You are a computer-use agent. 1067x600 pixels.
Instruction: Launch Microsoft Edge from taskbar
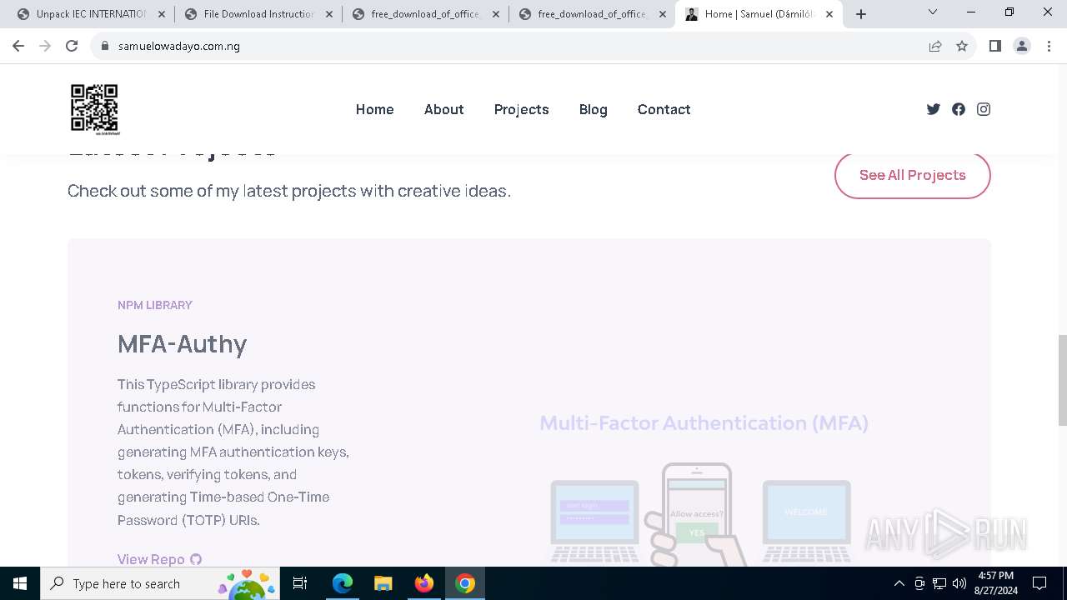tap(343, 583)
